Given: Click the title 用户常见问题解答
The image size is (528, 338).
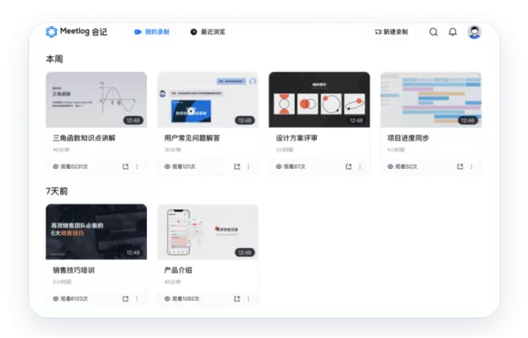Looking at the screenshot, I should coord(192,138).
